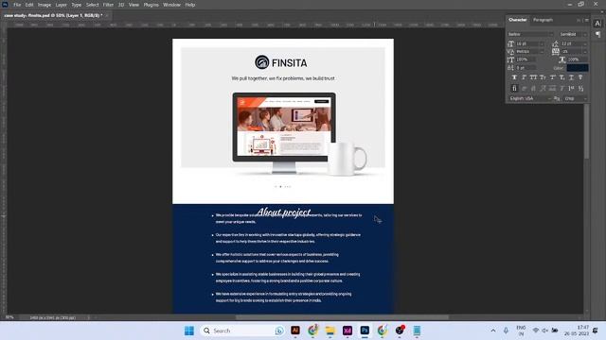Image resolution: width=606 pixels, height=340 pixels.
Task: Toggle Faux Italic in Character panel
Action: pos(524,77)
